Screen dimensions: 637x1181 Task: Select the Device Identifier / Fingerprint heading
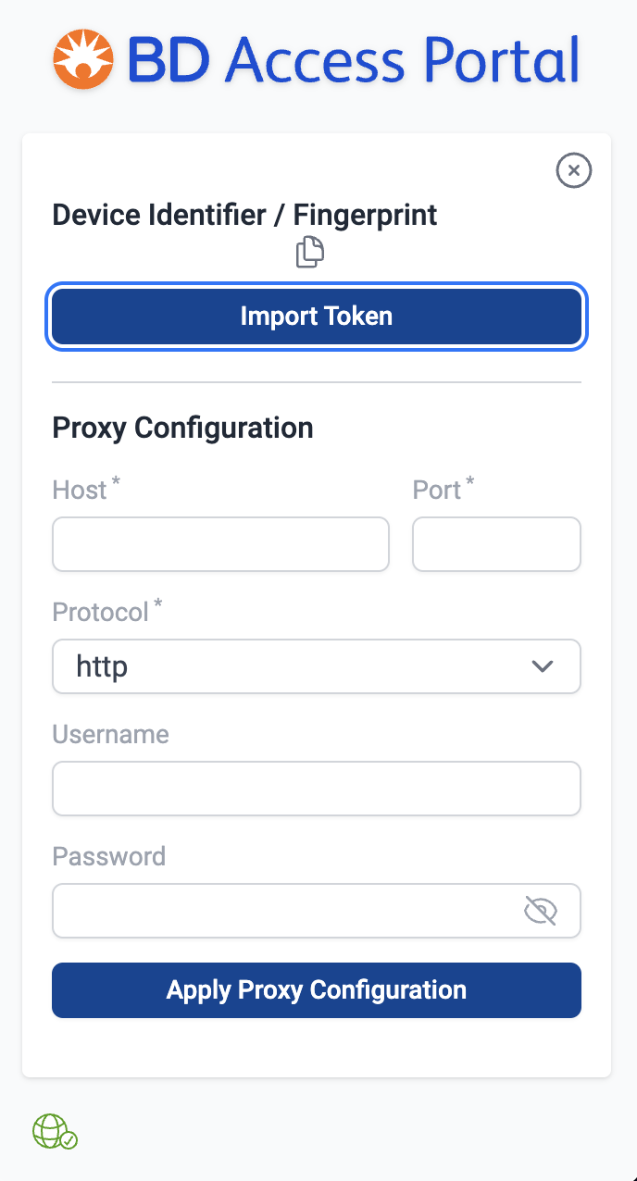[244, 215]
